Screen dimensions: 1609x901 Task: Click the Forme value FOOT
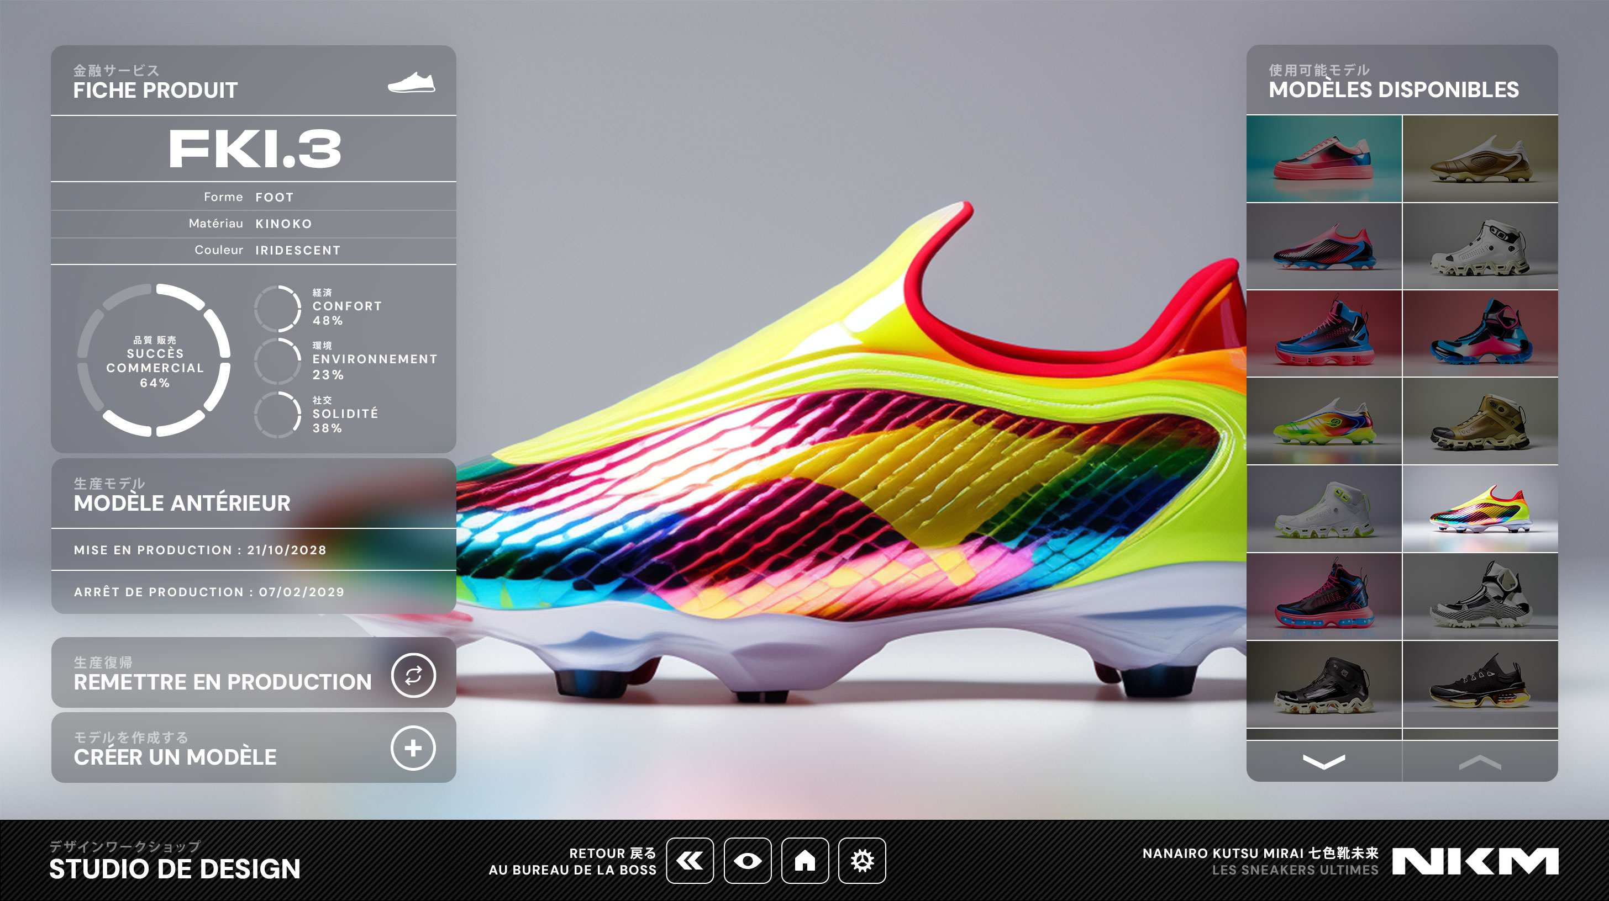coord(274,197)
